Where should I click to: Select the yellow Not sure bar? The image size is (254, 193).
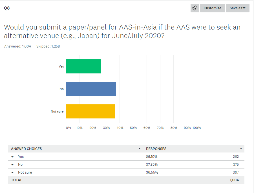coord(90,111)
